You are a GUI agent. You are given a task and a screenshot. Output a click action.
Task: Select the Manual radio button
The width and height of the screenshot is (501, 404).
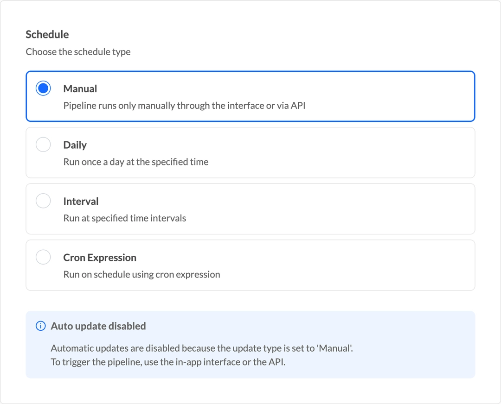43,88
